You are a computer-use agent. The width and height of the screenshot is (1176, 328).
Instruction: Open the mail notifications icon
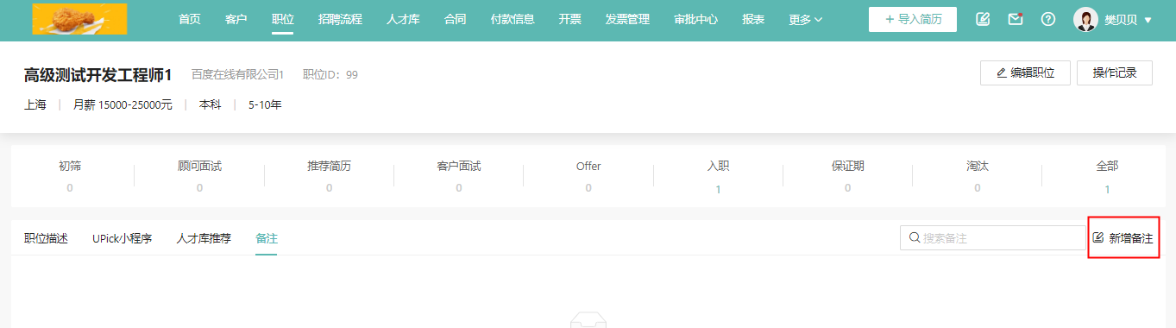point(1016,19)
